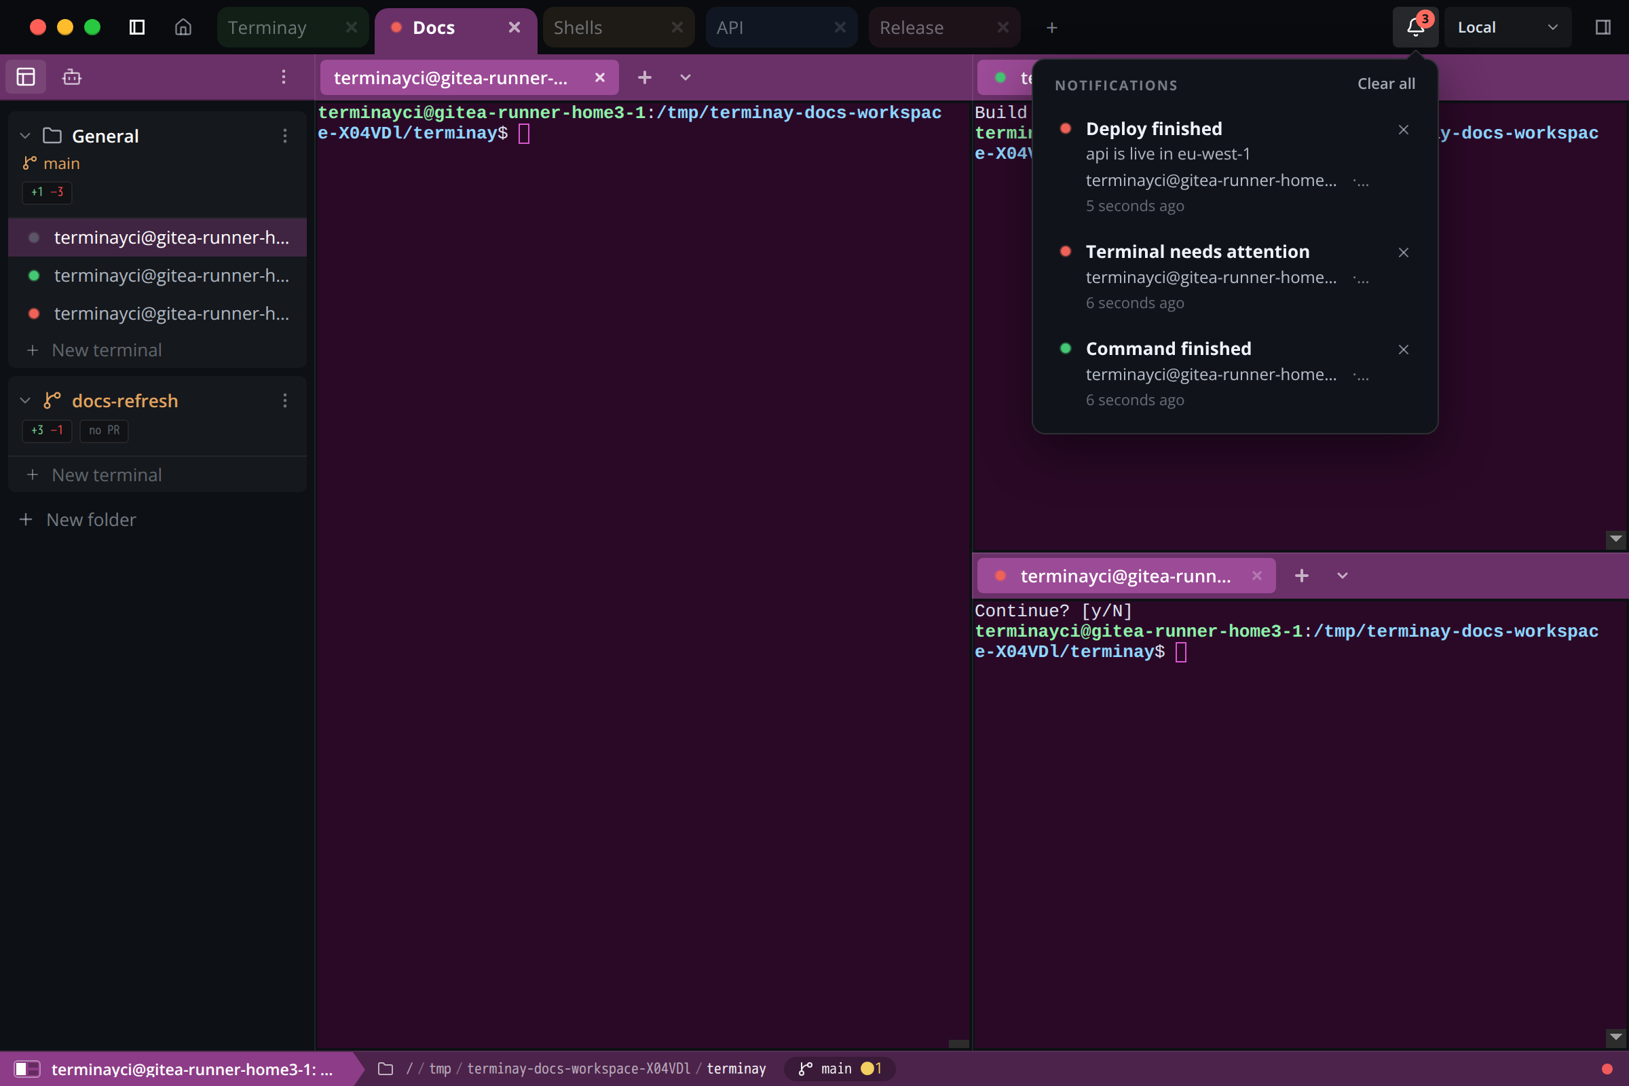
Task: Toggle the left sidebar icon in title bar
Action: click(137, 27)
